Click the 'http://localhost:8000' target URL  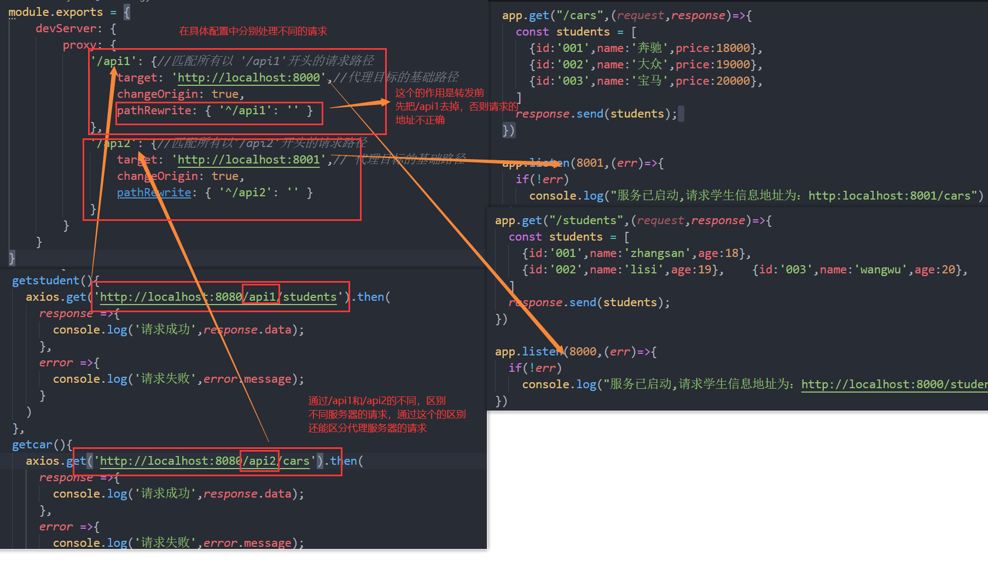tap(249, 78)
